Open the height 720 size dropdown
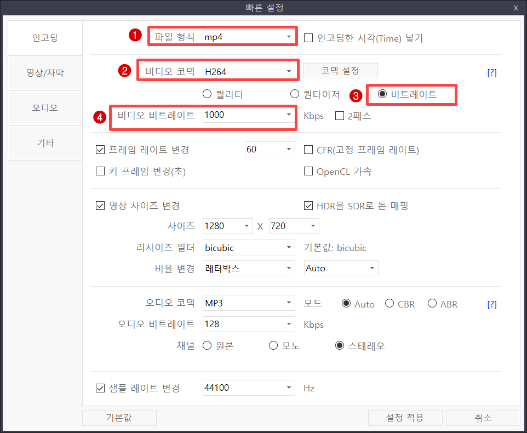This screenshot has height=433, width=527. [294, 226]
